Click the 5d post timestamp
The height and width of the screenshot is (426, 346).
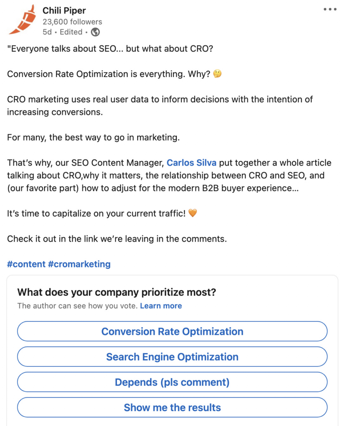[x=48, y=32]
